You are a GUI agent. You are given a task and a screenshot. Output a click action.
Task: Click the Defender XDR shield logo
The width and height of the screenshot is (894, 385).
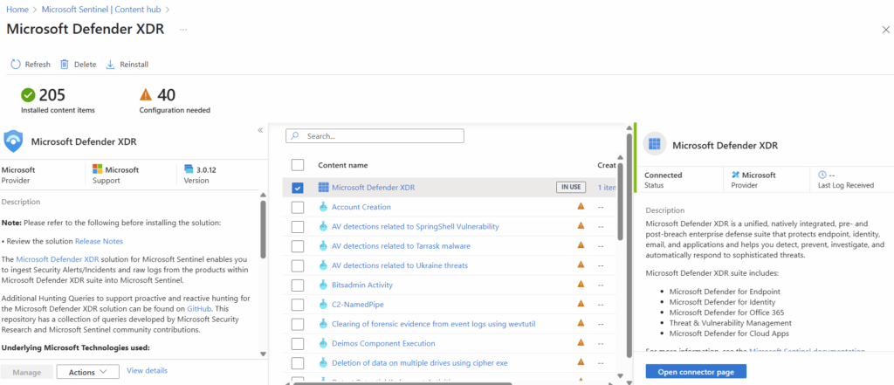pos(13,141)
